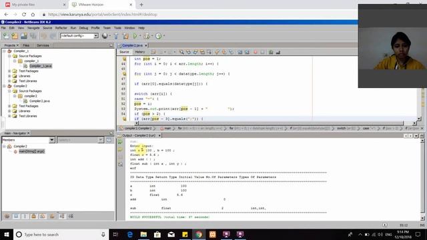This screenshot has height=240, width=427.
Task: Click the Clean and Build icon
Action: (x=125, y=35)
